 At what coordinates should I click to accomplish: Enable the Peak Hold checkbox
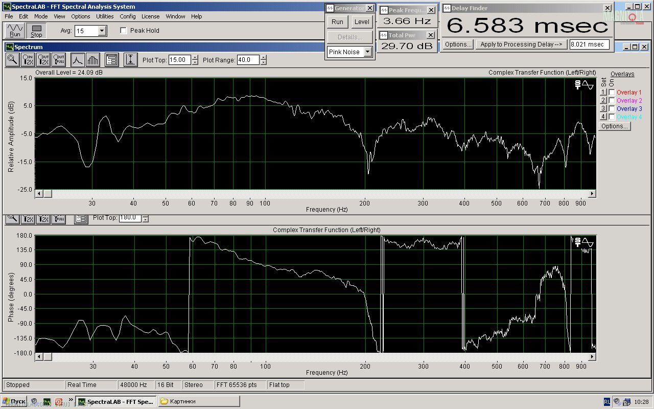(x=123, y=31)
